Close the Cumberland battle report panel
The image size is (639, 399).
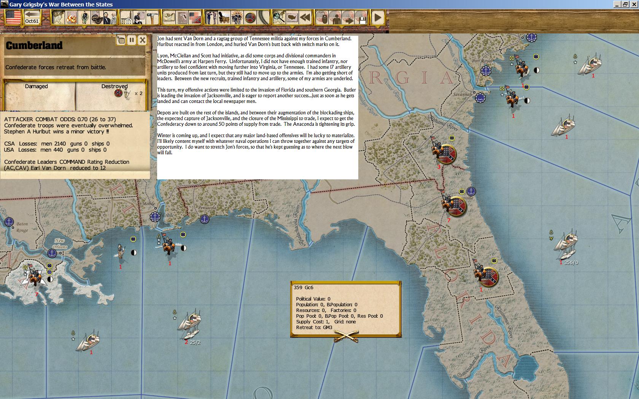tap(142, 40)
